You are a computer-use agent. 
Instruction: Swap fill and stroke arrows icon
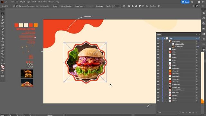4,63
